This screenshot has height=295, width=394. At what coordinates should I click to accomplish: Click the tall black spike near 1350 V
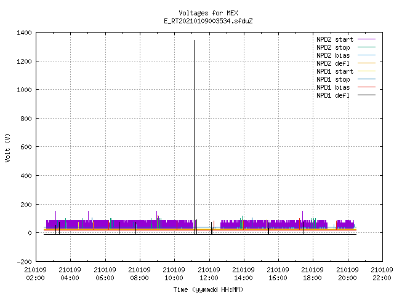[x=194, y=137]
